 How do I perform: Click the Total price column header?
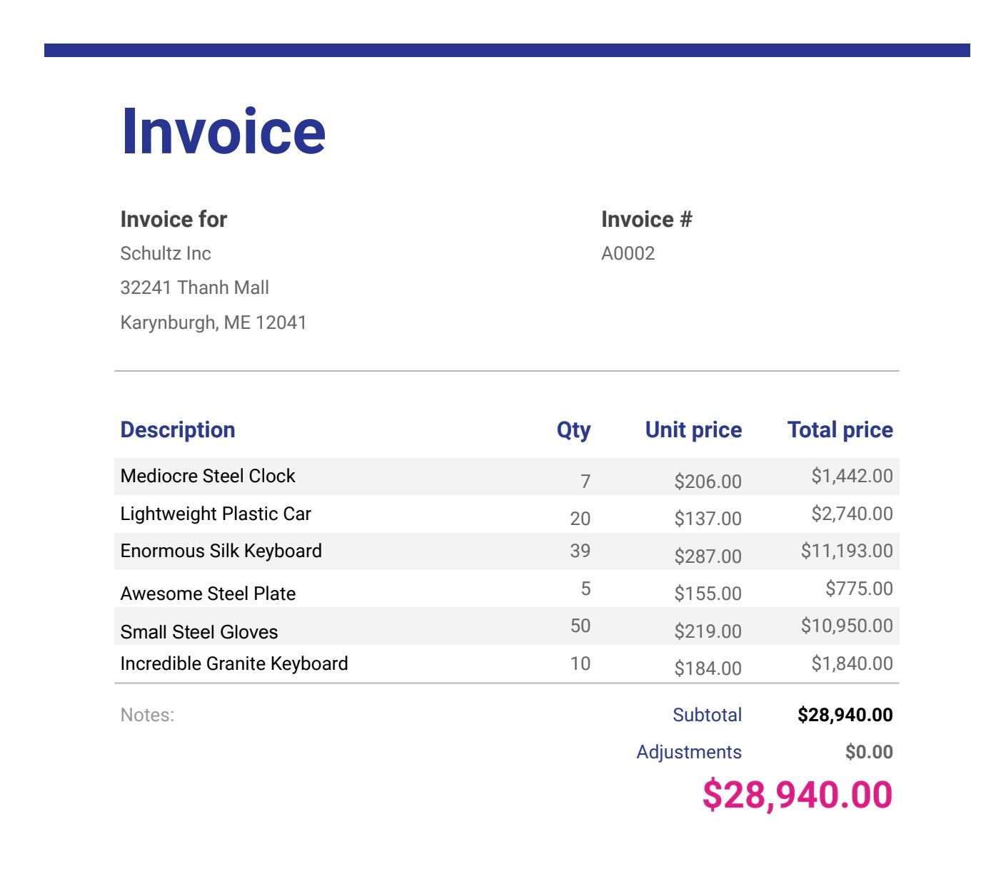[x=840, y=429]
